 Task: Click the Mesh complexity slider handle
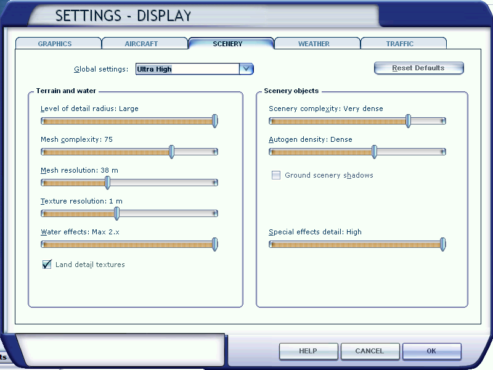click(172, 152)
